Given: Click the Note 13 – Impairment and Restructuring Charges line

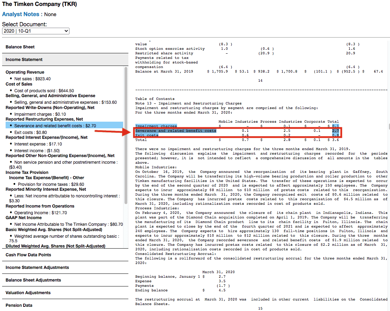Looking at the screenshot, I should (x=188, y=103).
